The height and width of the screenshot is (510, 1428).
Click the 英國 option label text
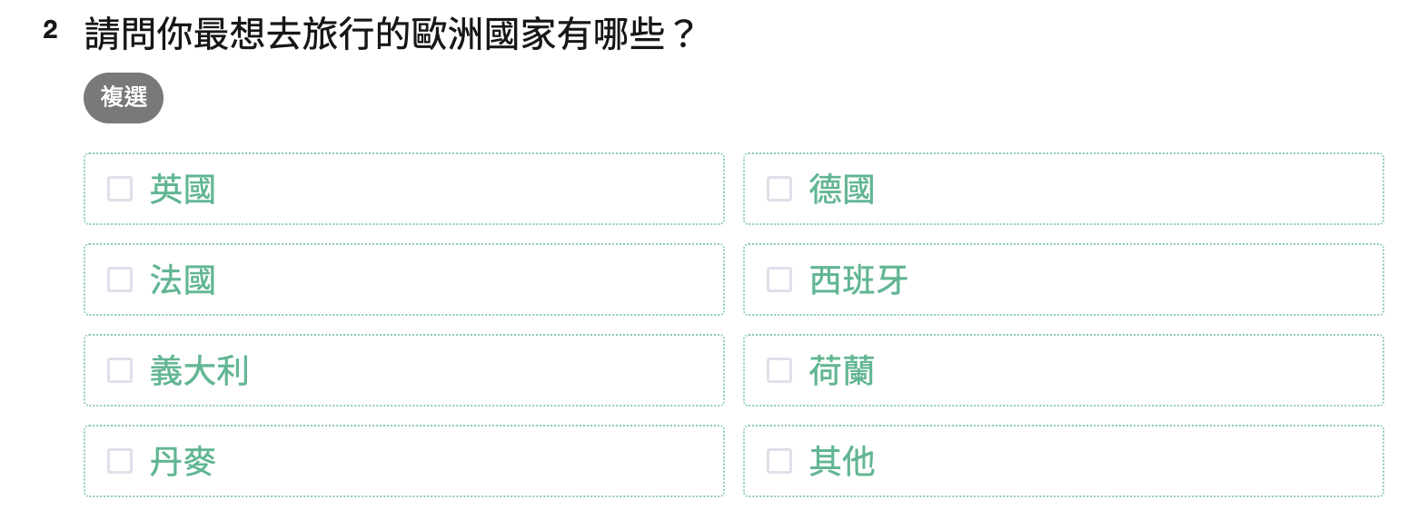click(x=183, y=190)
